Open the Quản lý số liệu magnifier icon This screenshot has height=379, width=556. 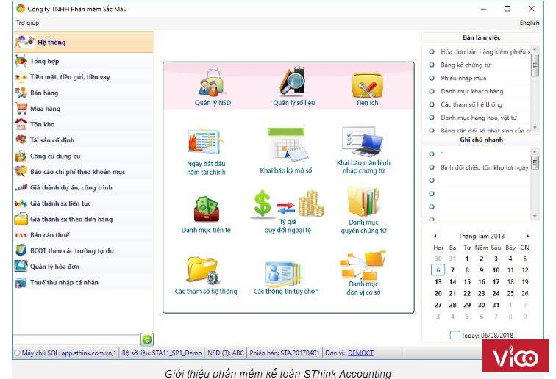click(x=293, y=81)
